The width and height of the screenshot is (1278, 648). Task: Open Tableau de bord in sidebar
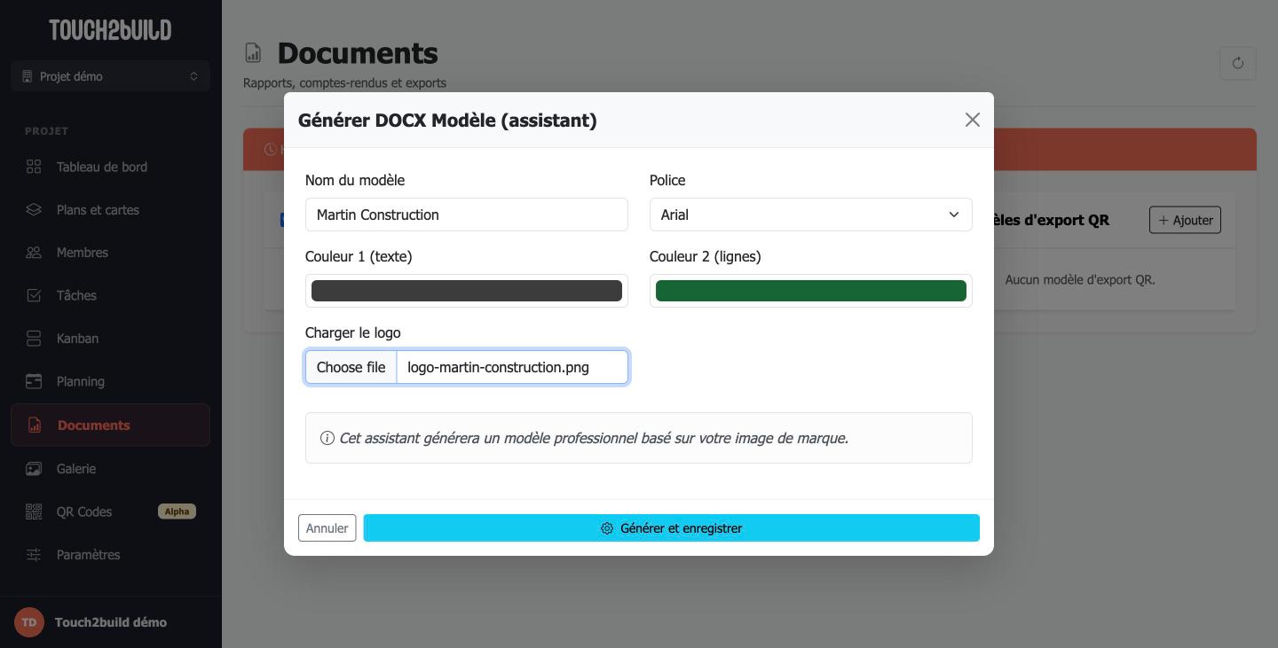point(111,167)
